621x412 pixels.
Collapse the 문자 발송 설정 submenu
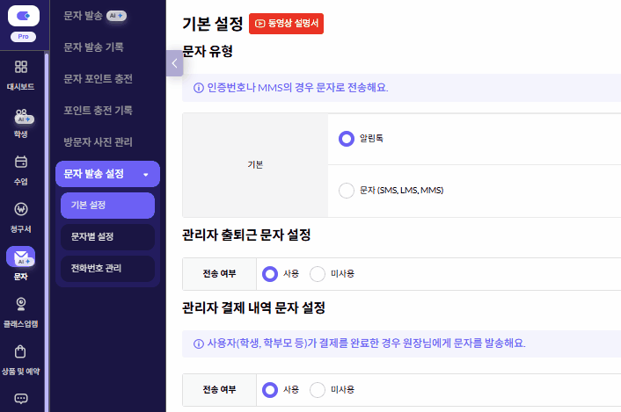pyautogui.click(x=145, y=174)
